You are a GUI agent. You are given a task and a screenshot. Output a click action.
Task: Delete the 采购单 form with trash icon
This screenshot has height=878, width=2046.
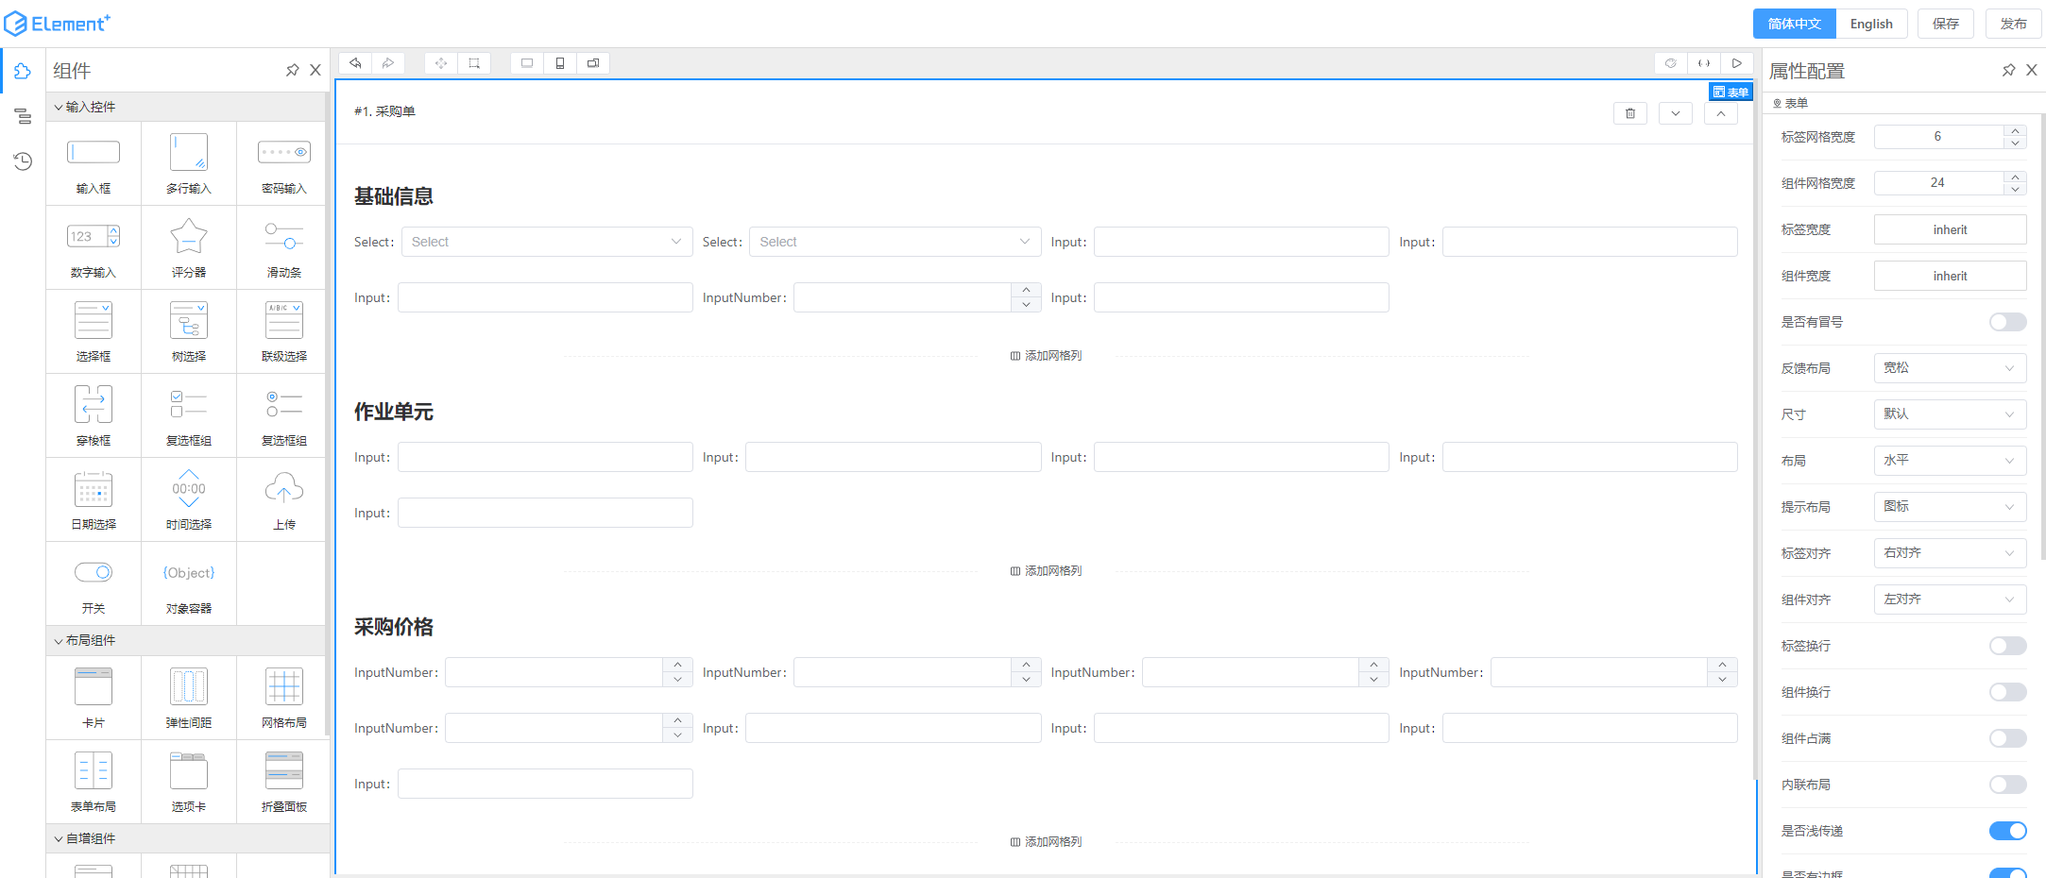(x=1630, y=113)
